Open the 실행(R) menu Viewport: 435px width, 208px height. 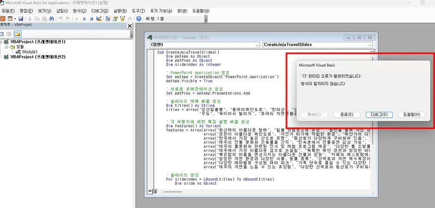[120, 11]
